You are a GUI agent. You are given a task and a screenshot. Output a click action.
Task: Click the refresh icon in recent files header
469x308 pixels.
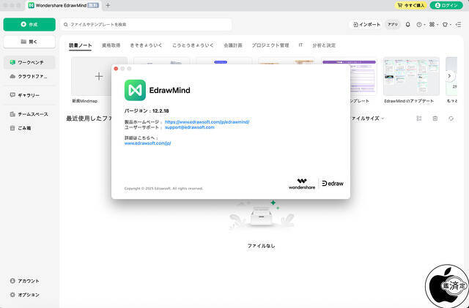pyautogui.click(x=451, y=118)
